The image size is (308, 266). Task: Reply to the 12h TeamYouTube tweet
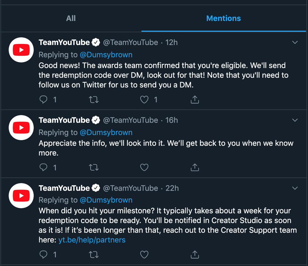point(44,100)
